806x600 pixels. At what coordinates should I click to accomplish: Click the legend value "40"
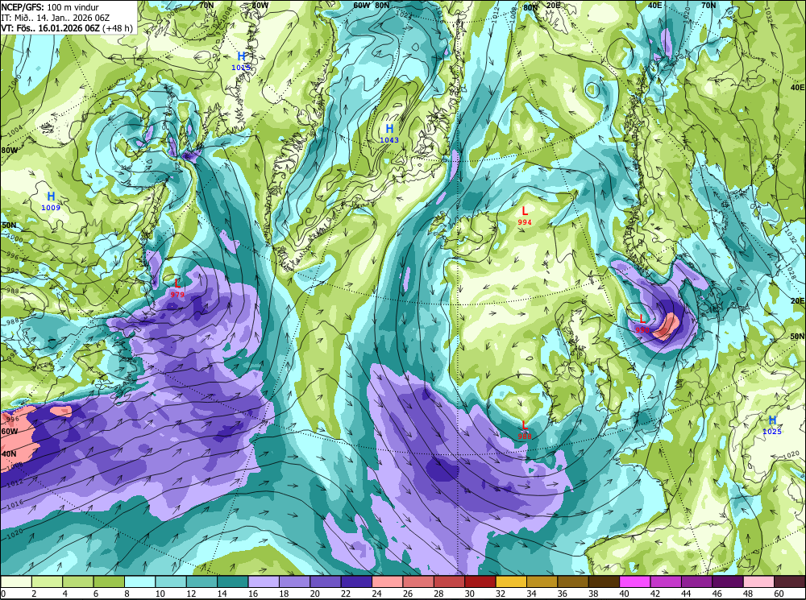click(x=624, y=594)
